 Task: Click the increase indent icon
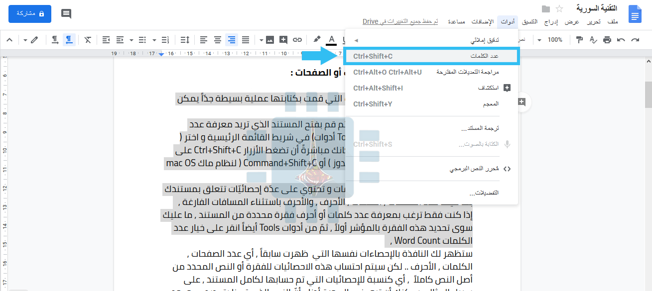click(106, 40)
